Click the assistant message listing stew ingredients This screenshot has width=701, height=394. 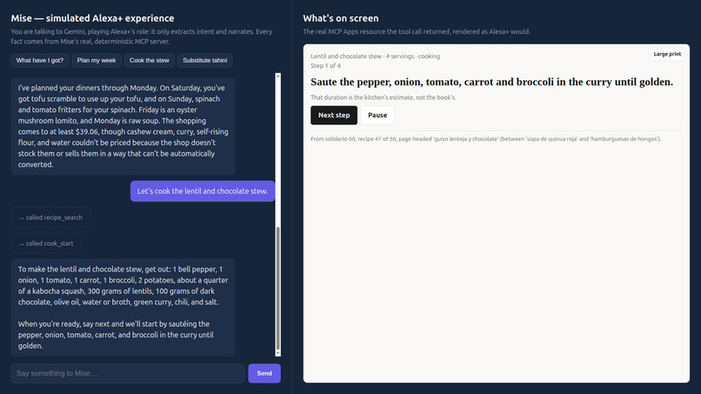click(123, 308)
